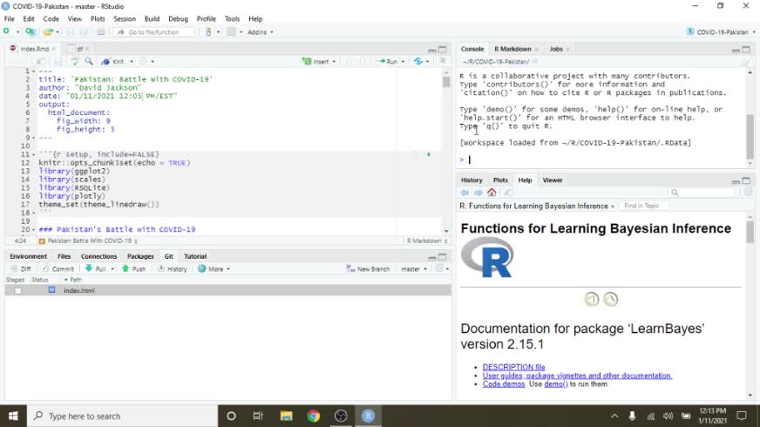760x427 pixels.
Task: Click the find/replace magnifier in editor toolbar
Action: pos(88,61)
